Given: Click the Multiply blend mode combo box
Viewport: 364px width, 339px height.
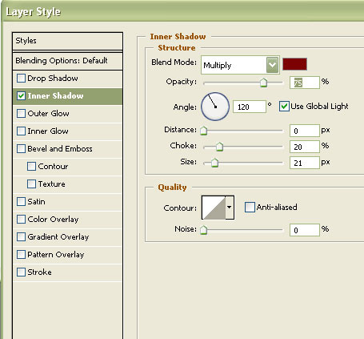Looking at the screenshot, I should pos(240,65).
